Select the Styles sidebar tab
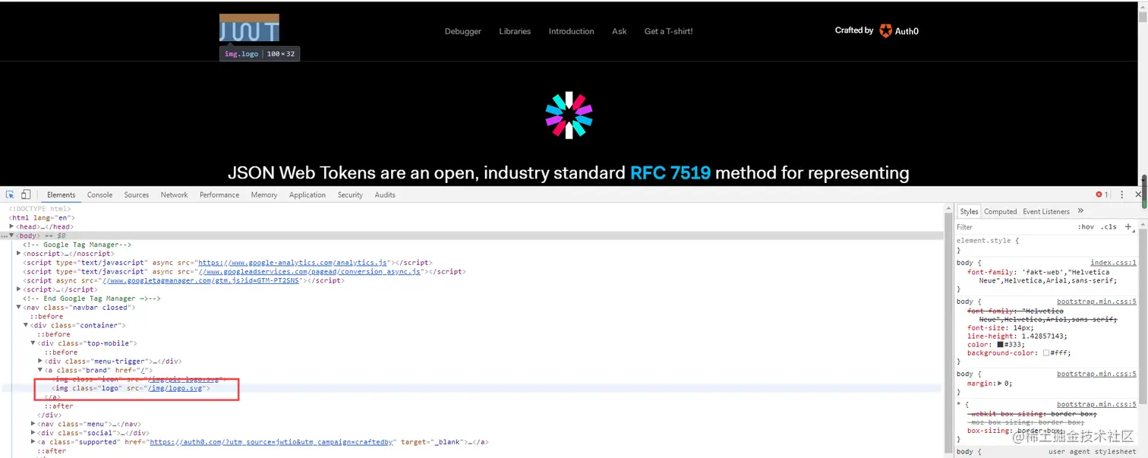Viewport: 1148px width, 458px height. (969, 211)
